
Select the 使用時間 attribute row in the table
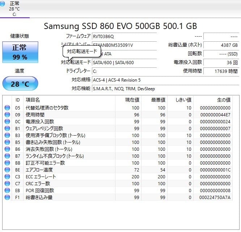point(118,115)
